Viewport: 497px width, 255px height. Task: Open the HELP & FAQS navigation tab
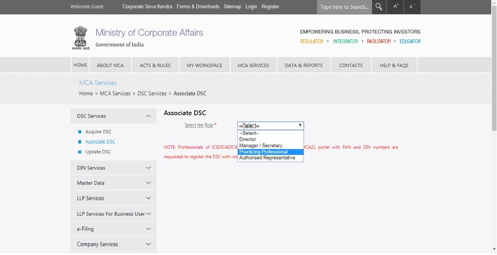pyautogui.click(x=394, y=65)
